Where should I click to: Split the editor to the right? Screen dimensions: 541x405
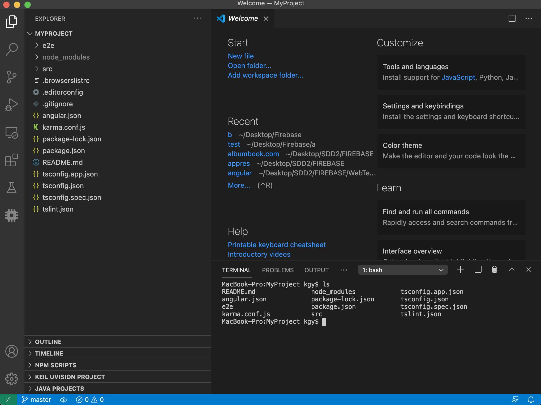tap(512, 18)
